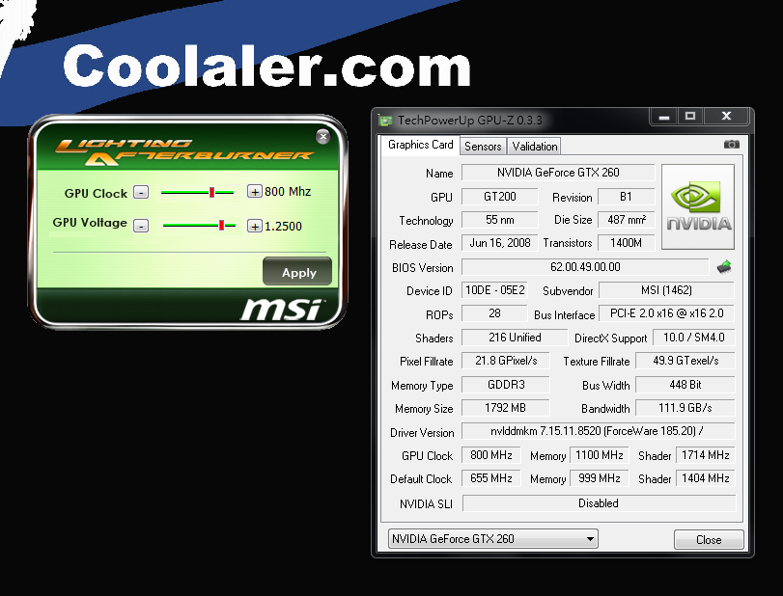
Task: Click the GPU-Z title bar icon
Action: [x=385, y=121]
